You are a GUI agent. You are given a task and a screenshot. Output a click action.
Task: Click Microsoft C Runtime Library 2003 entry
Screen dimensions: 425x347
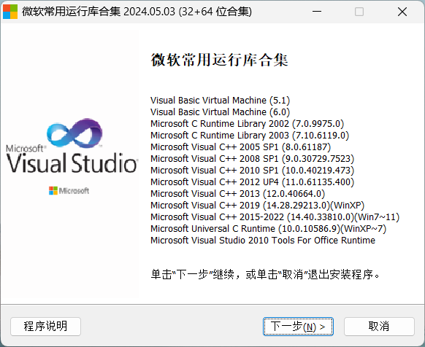pyautogui.click(x=250, y=136)
